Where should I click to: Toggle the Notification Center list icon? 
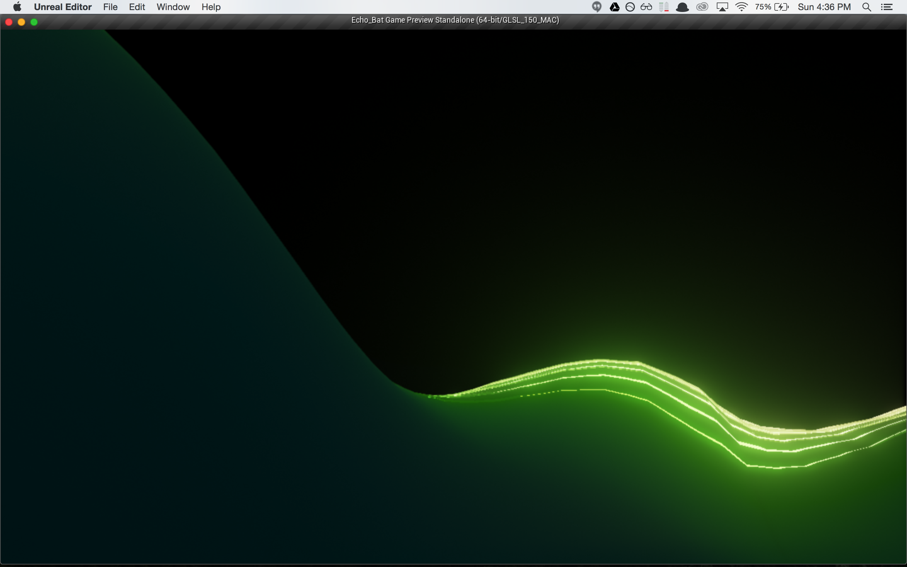[x=887, y=7]
